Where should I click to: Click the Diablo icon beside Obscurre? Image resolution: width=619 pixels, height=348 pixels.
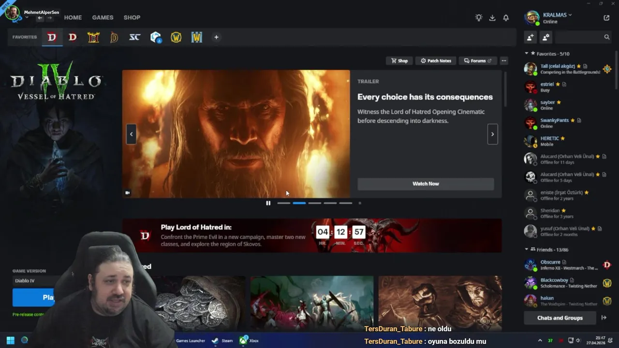pyautogui.click(x=607, y=265)
